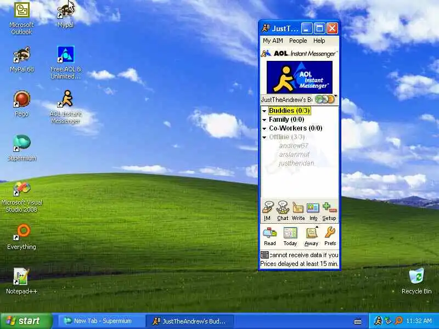Minimize the AIM buddy list window
This screenshot has width=439, height=329.
coord(307,29)
